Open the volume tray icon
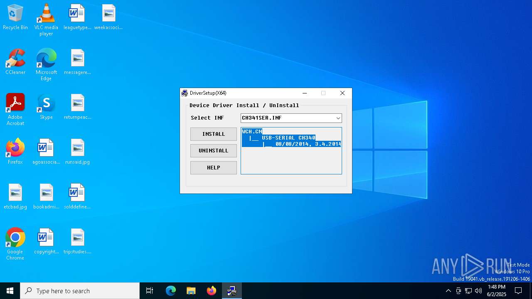532x299 pixels. point(478,291)
